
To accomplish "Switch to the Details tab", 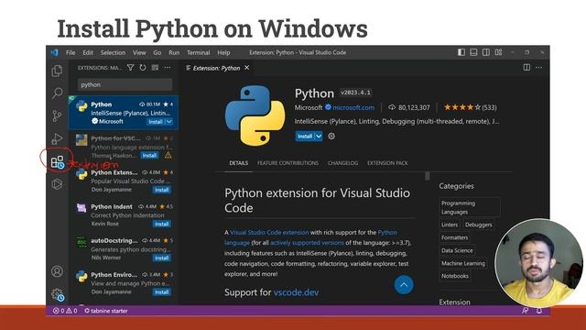I will [x=238, y=163].
